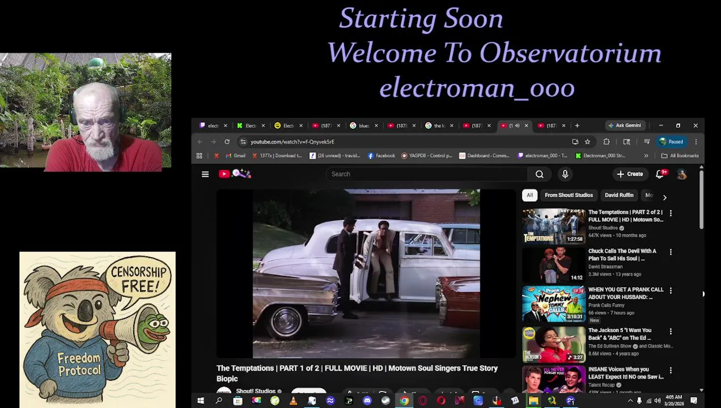This screenshot has width=721, height=408.
Task: Select the 'All' filter chip
Action: pos(529,195)
